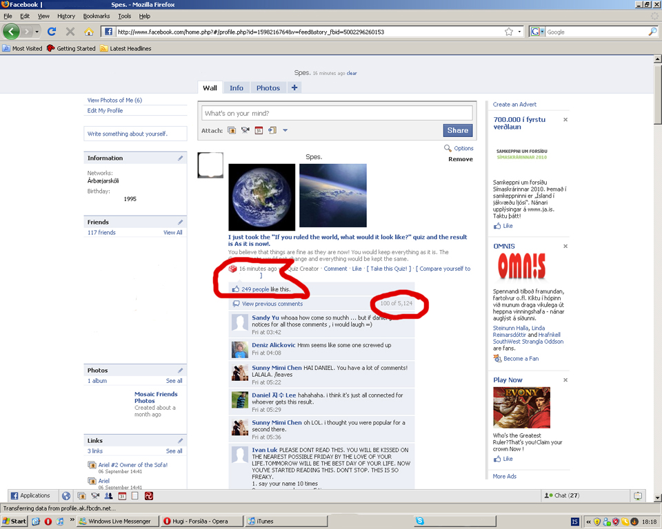
Task: Open the File menu
Action: tap(8, 16)
